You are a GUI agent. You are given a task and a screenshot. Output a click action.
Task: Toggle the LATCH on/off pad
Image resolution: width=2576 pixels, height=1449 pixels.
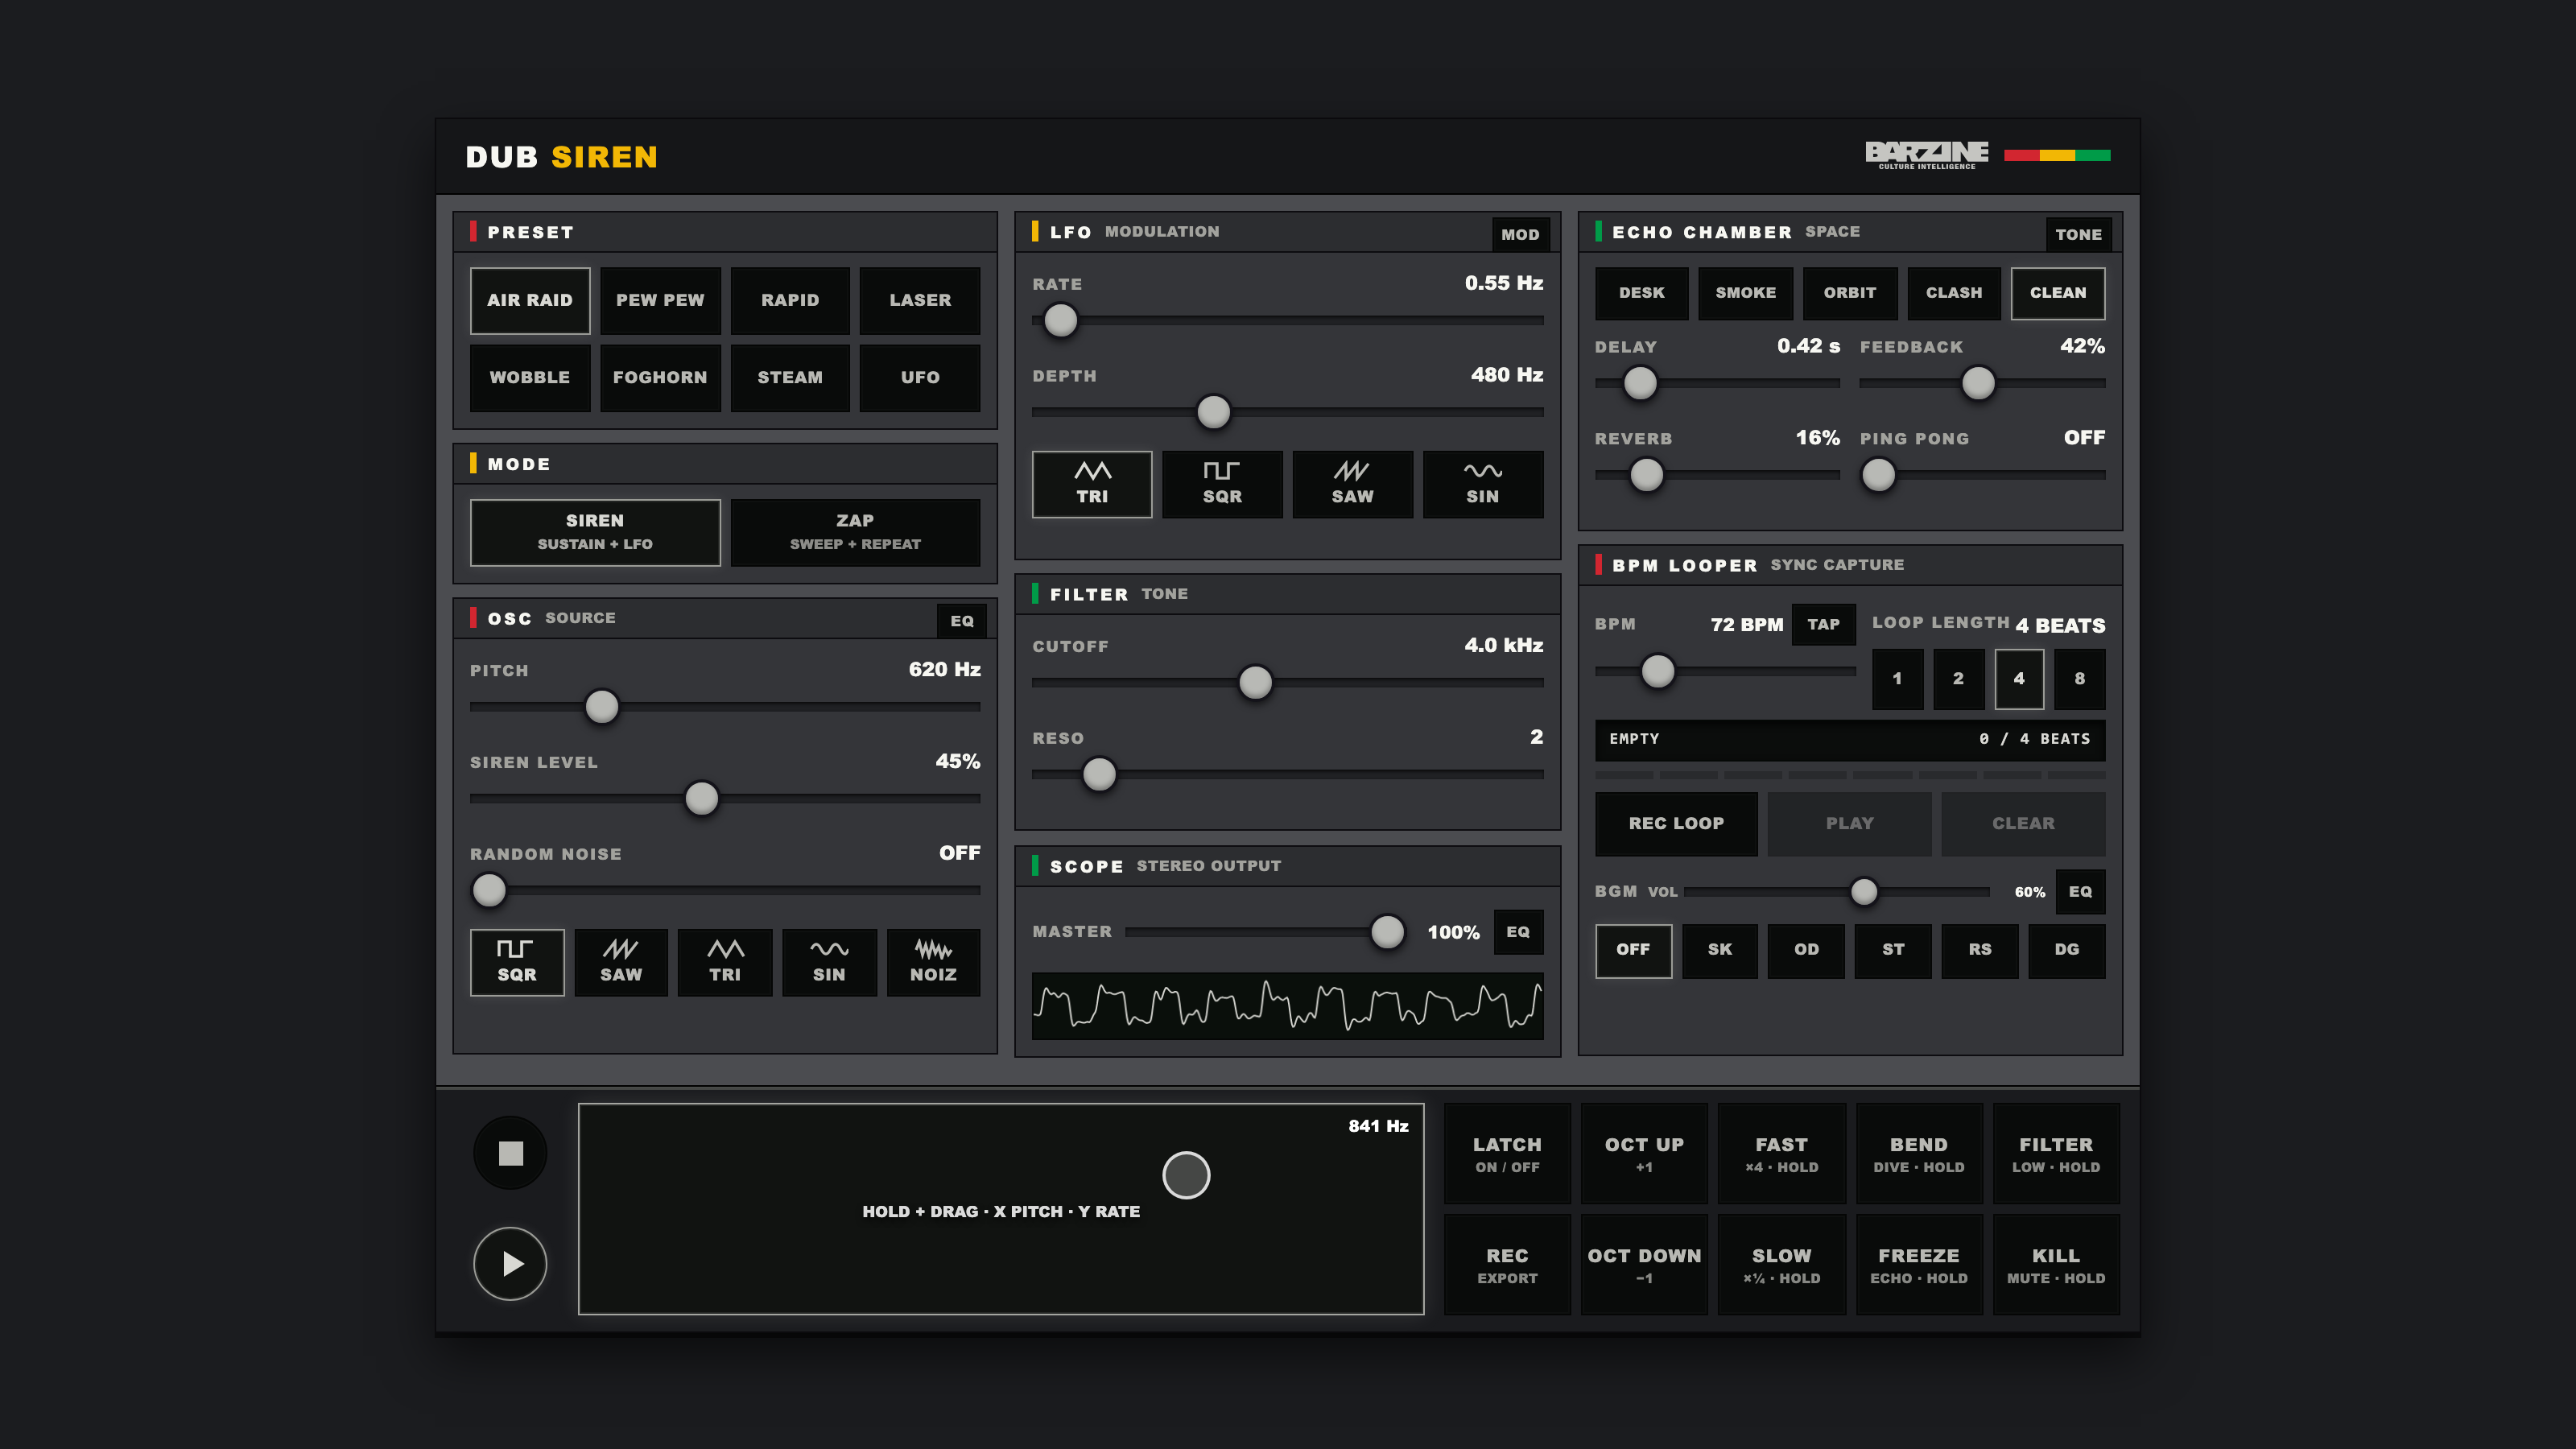click(1507, 1153)
